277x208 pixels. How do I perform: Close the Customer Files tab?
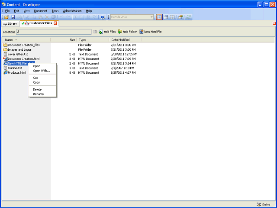click(55, 23)
